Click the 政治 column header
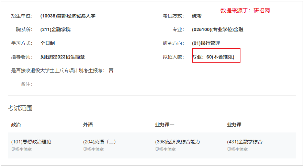 [x=16, y=125]
